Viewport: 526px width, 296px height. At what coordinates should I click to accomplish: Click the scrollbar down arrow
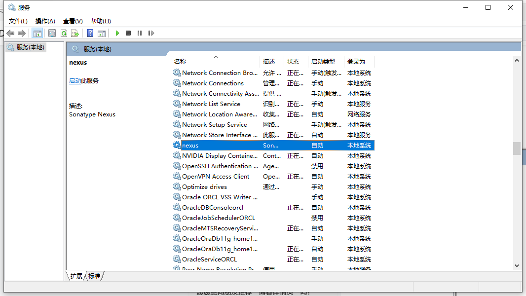517,265
